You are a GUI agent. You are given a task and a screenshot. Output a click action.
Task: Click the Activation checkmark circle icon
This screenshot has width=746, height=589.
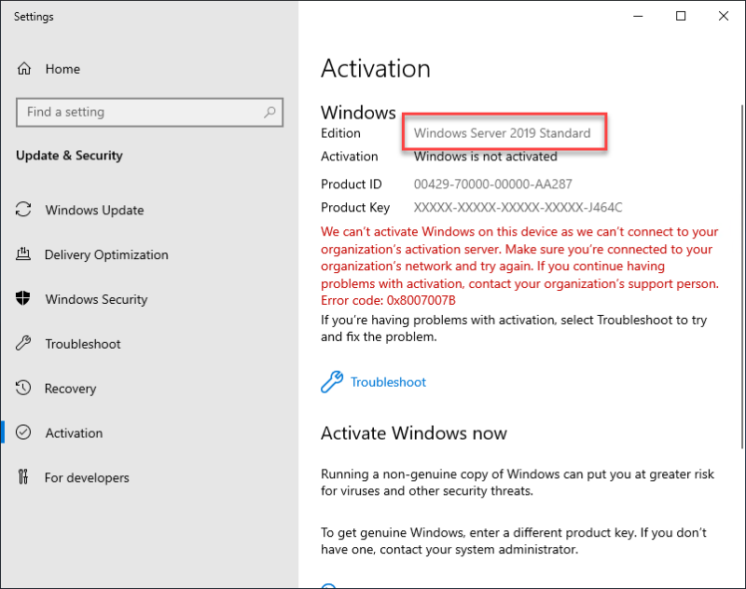click(23, 432)
